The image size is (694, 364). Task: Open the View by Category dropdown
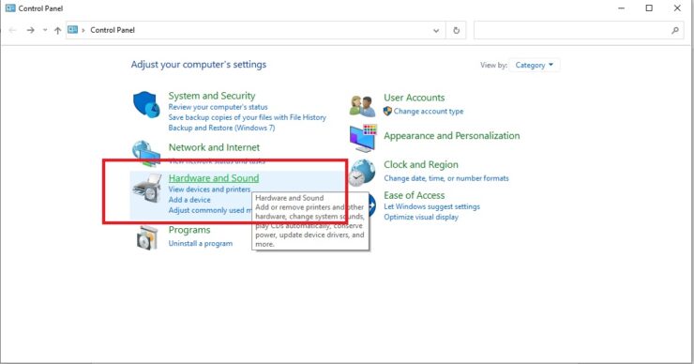point(535,65)
